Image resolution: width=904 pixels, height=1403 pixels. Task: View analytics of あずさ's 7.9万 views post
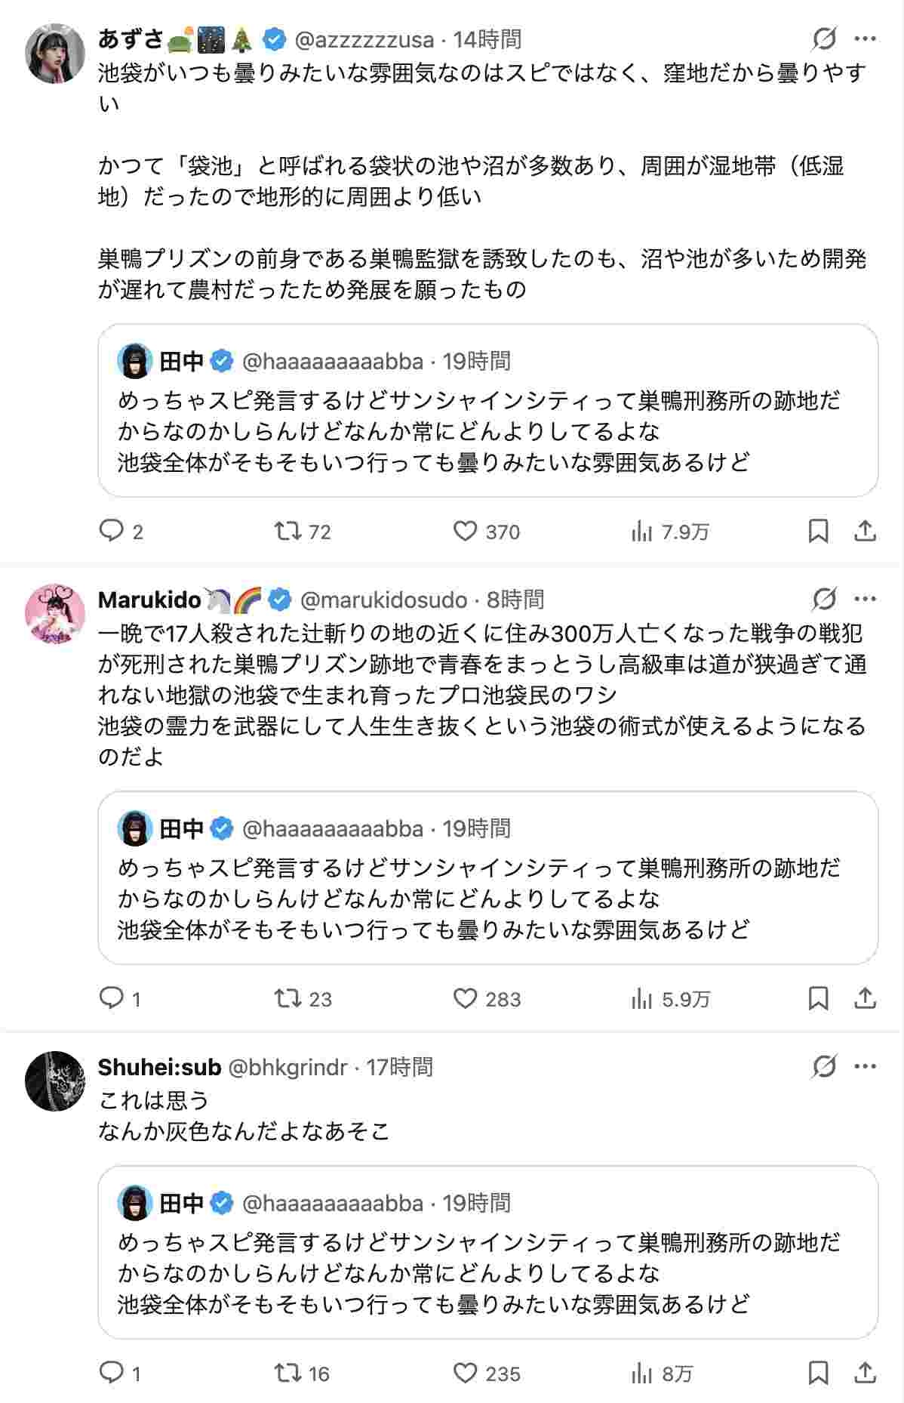click(x=641, y=532)
